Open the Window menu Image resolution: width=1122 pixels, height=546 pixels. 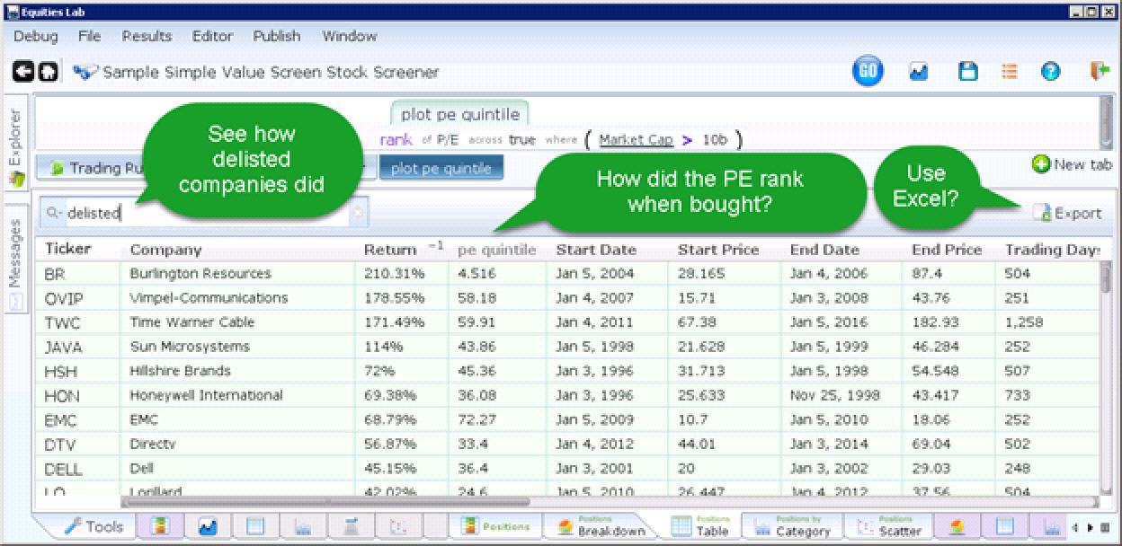click(350, 37)
